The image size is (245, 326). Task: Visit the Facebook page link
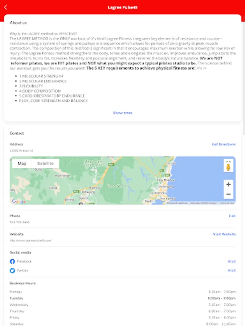click(x=232, y=261)
